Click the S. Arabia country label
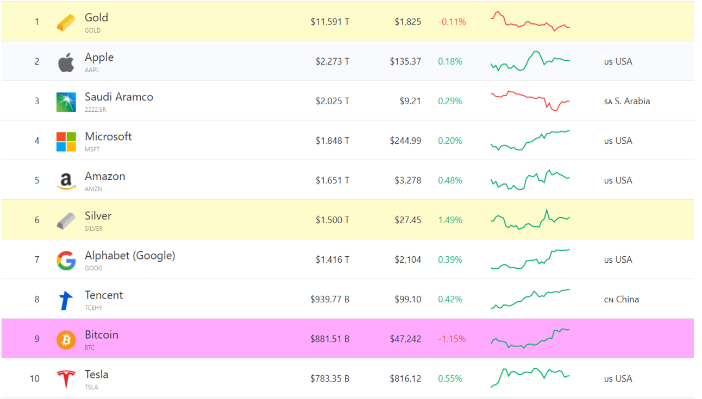The width and height of the screenshot is (702, 399). point(627,101)
